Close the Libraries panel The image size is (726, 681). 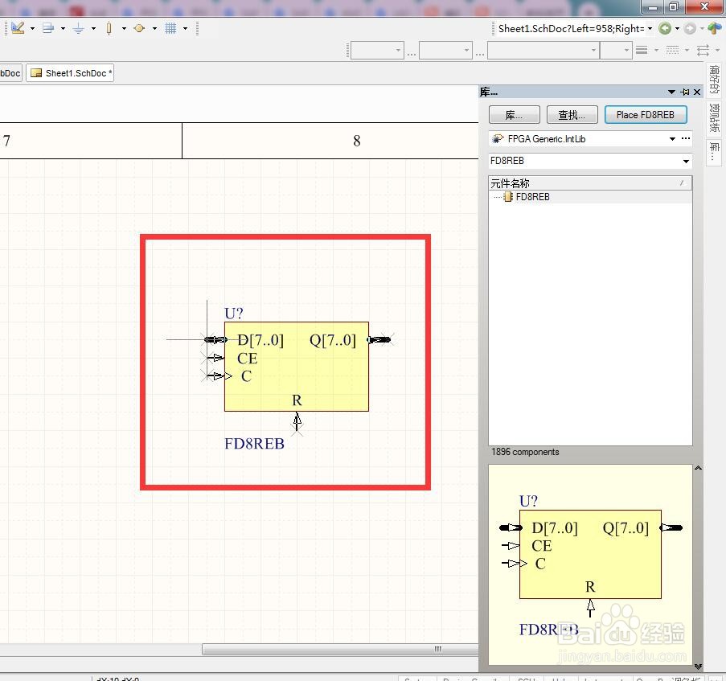[x=697, y=92]
